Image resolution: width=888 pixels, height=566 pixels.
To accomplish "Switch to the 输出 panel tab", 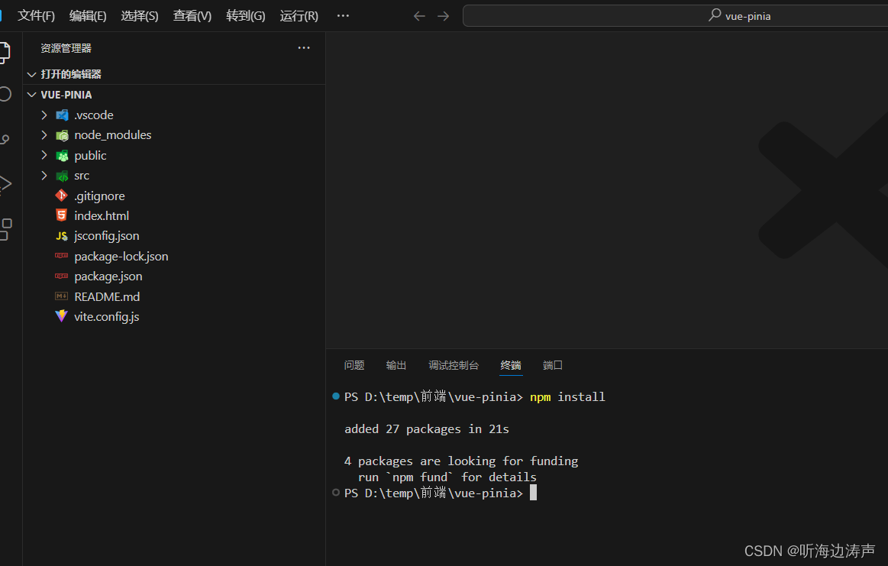I will [396, 365].
